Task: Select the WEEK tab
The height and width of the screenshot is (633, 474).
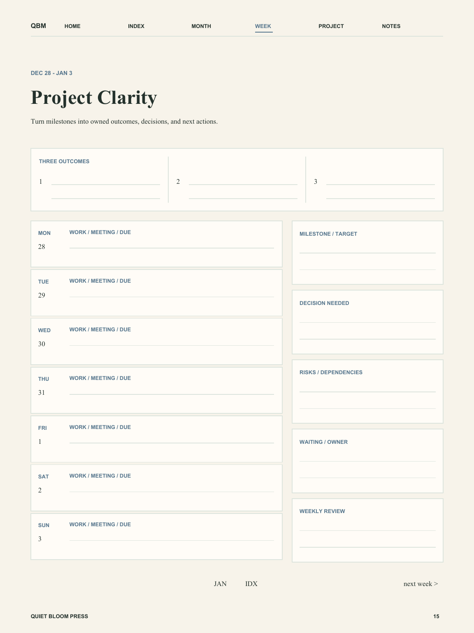Action: click(263, 26)
